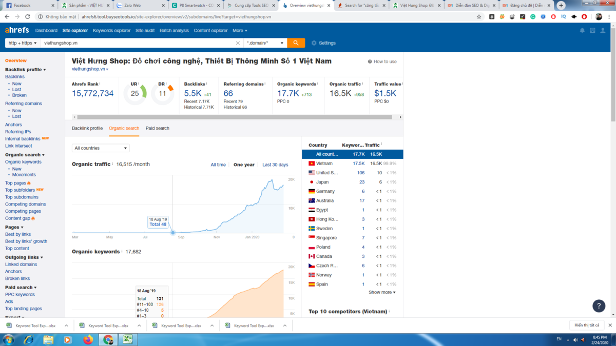
Task: Clear the viethungshop.vn search field
Action: point(238,43)
